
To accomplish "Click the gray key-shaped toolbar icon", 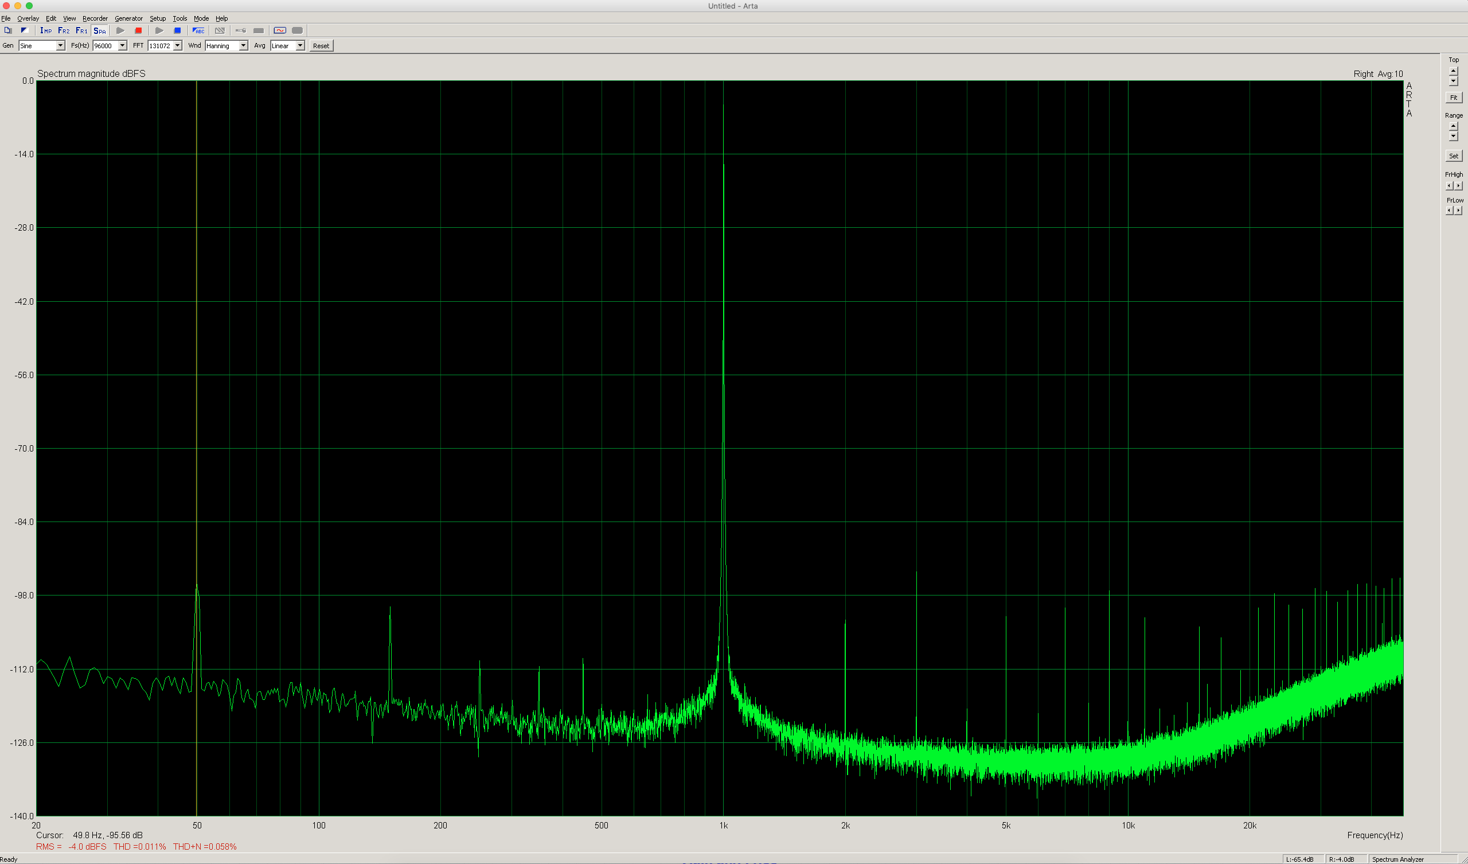I will tap(241, 30).
